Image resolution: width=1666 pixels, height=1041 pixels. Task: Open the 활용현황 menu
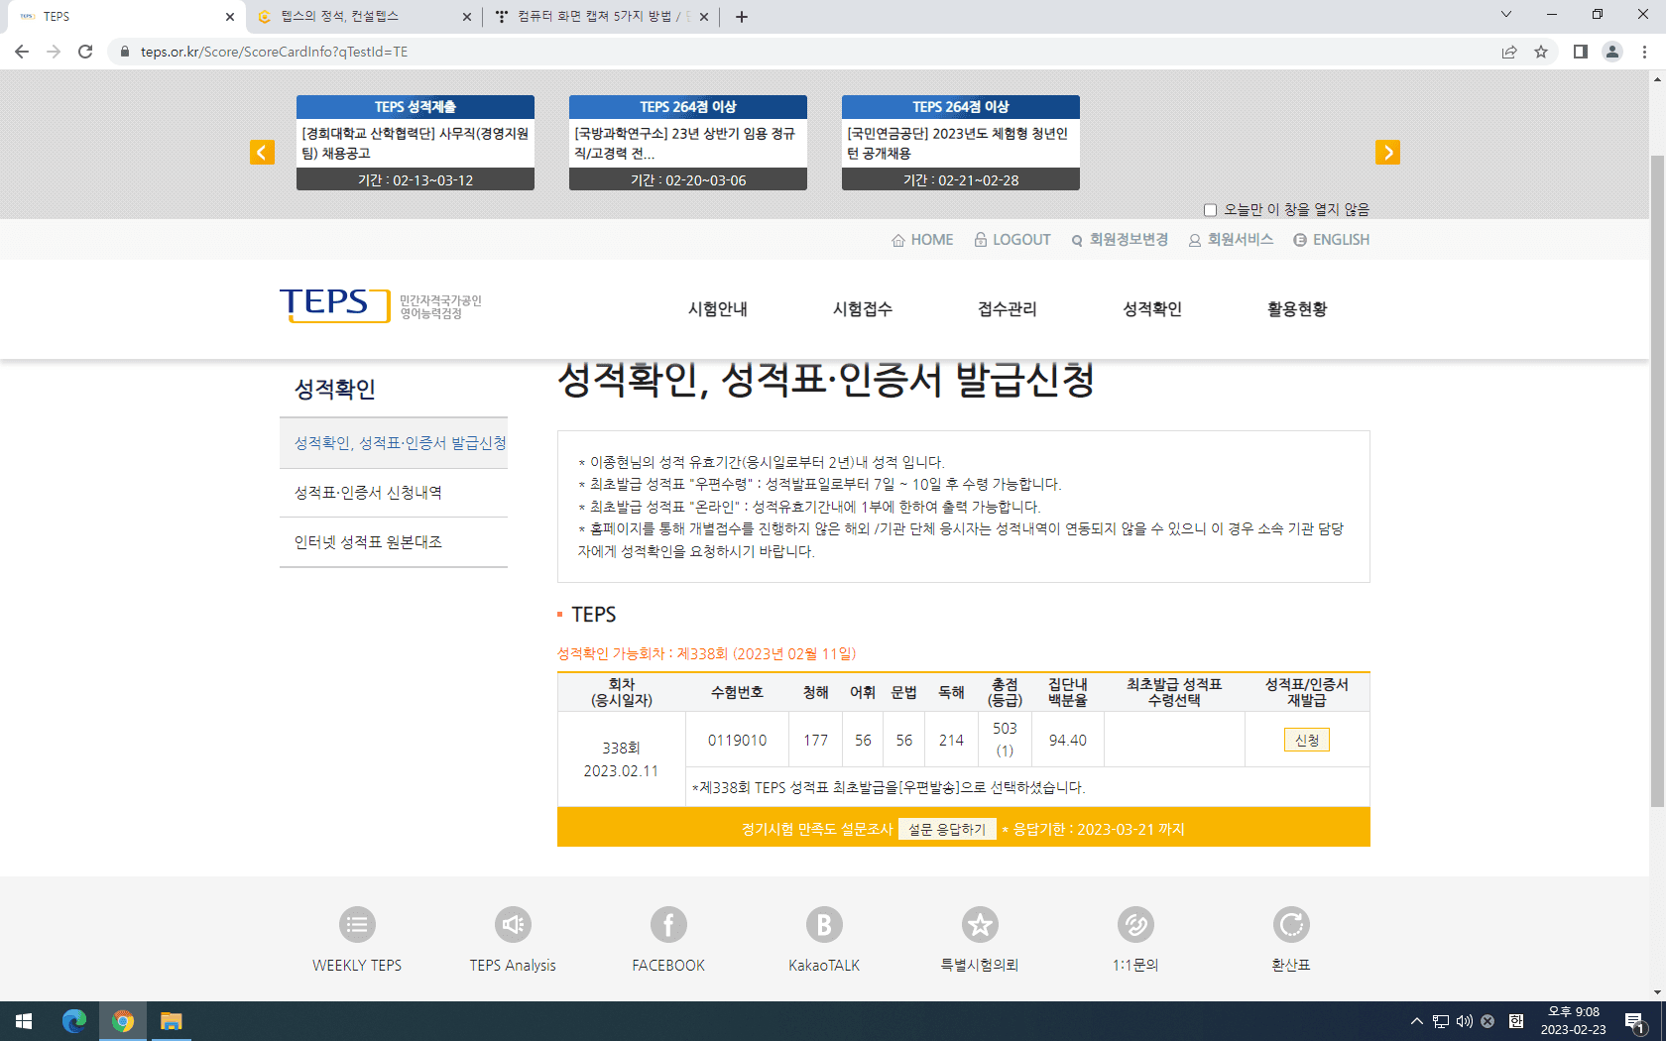(x=1297, y=309)
